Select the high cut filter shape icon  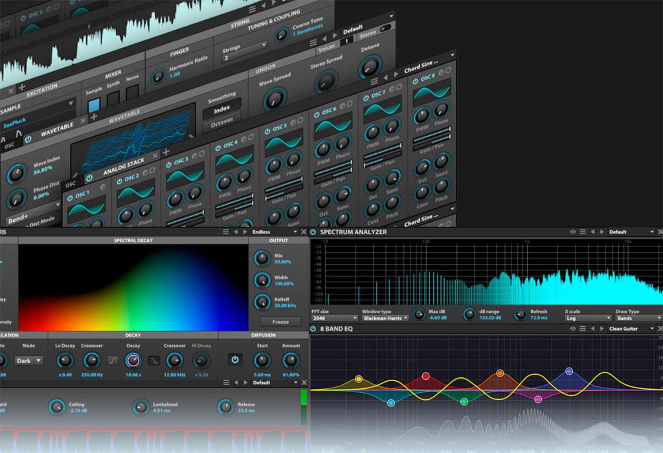tap(153, 360)
